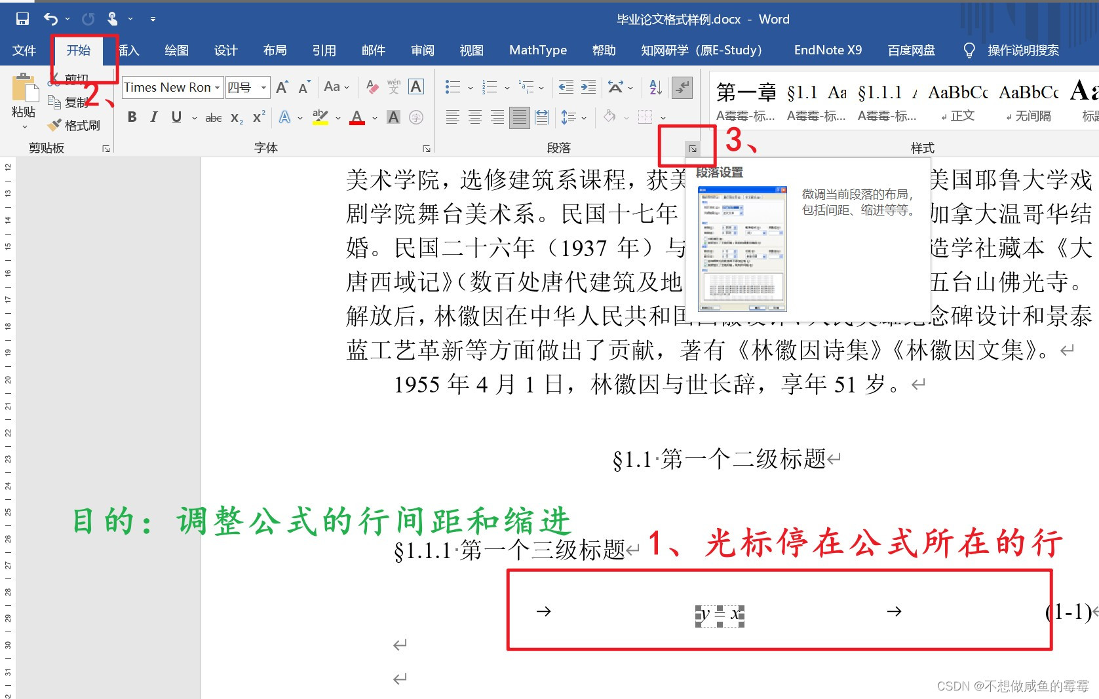Switch to the 引用 tab

click(324, 50)
